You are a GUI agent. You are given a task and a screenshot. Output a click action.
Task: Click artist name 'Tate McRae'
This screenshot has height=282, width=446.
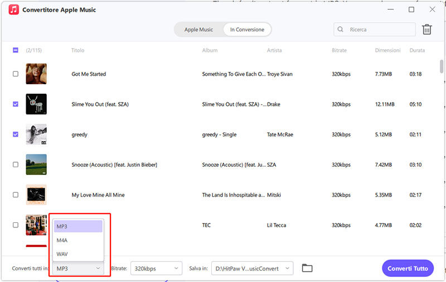pos(280,134)
